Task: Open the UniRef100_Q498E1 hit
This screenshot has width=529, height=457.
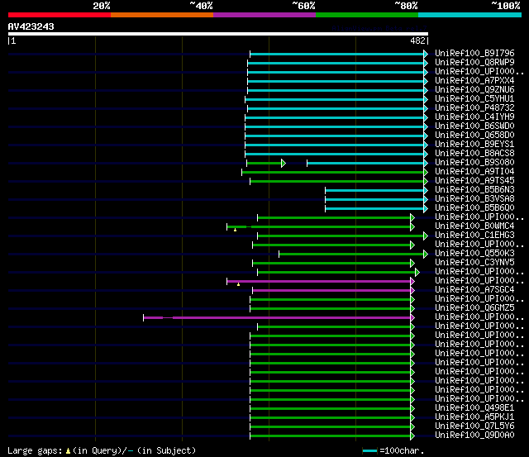Action: (x=474, y=408)
